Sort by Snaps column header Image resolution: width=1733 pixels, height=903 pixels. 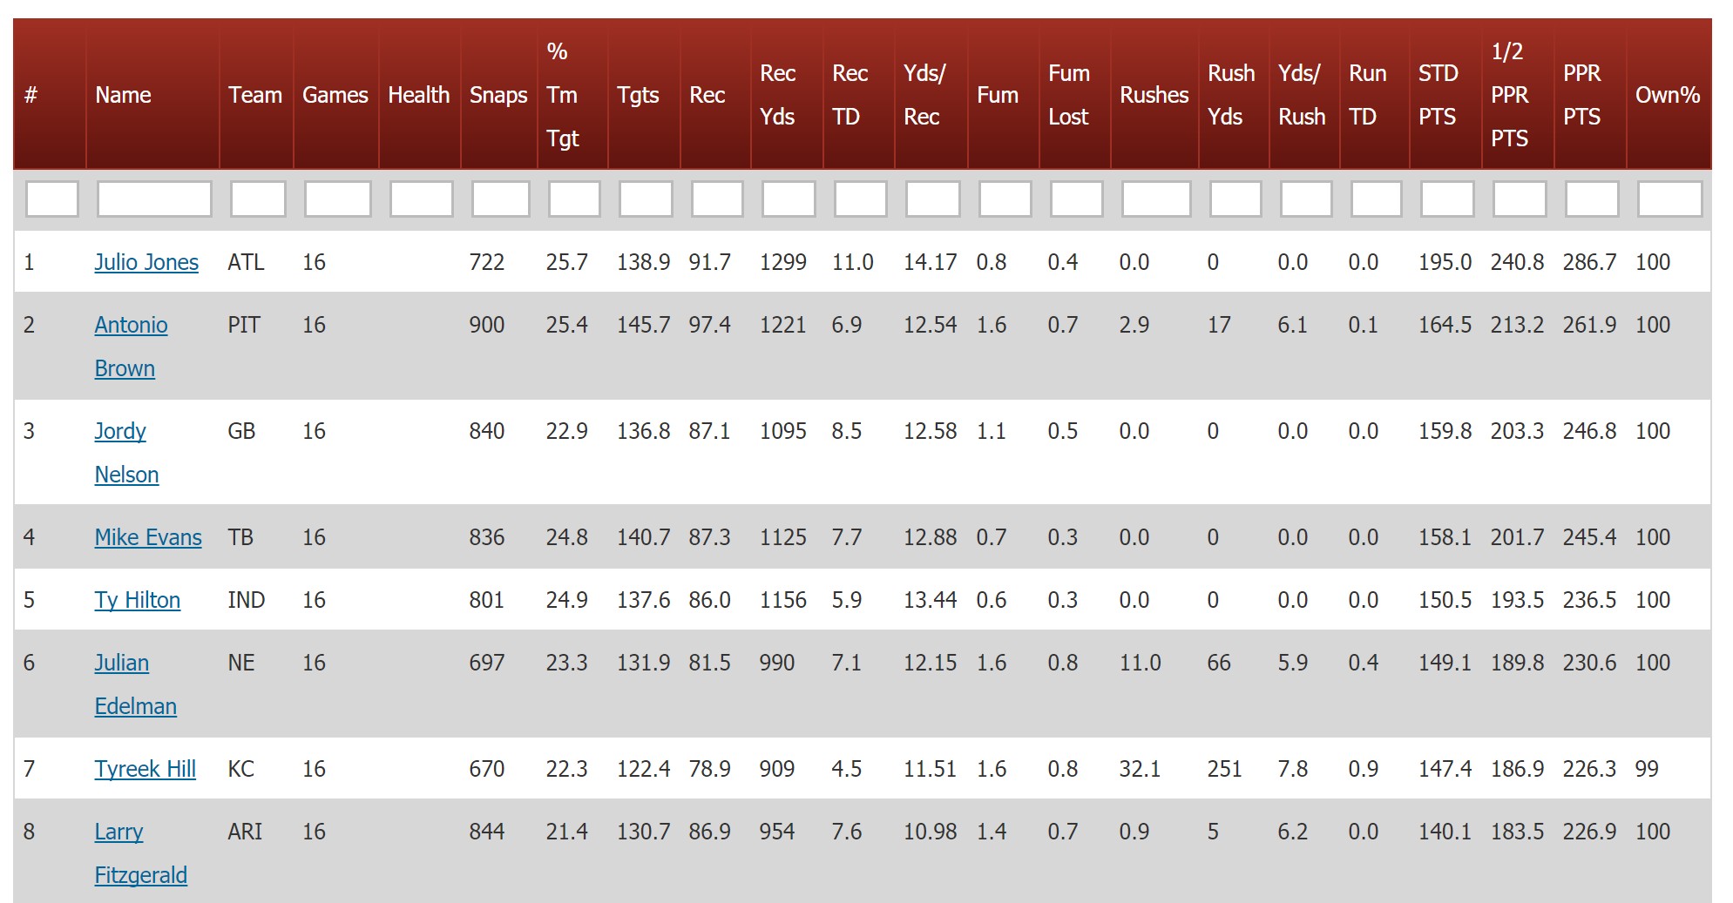coord(498,95)
